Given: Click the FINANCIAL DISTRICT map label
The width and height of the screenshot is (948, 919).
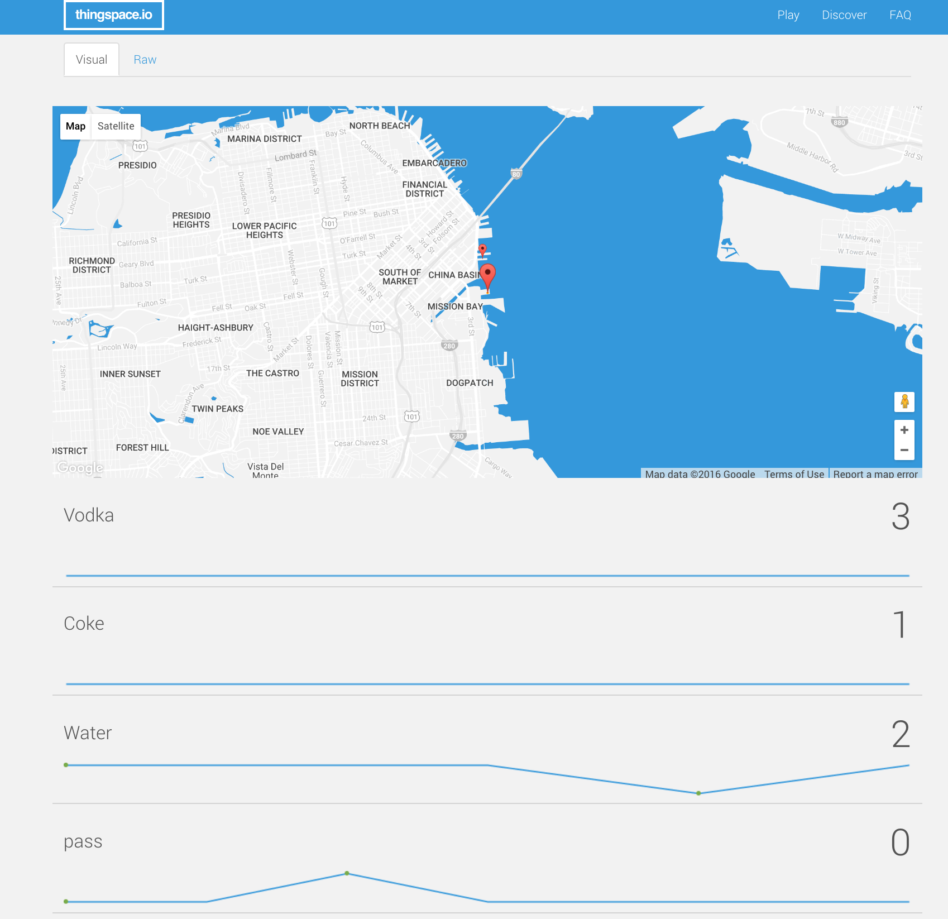Looking at the screenshot, I should [x=425, y=189].
